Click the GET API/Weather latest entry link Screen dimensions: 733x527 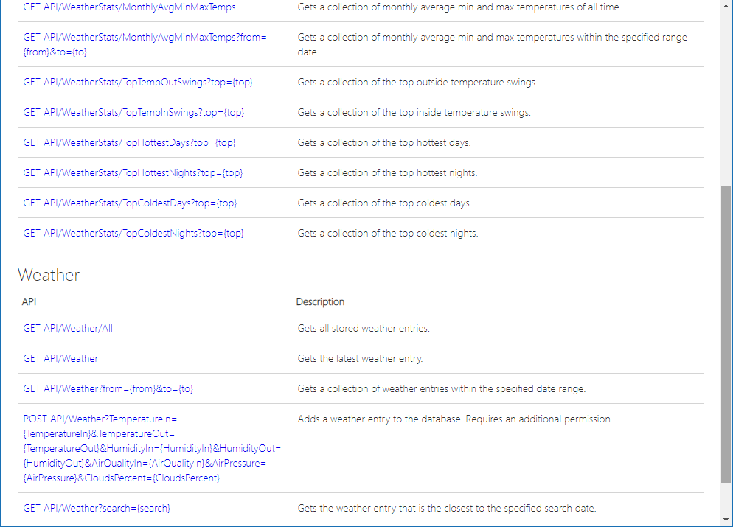60,358
